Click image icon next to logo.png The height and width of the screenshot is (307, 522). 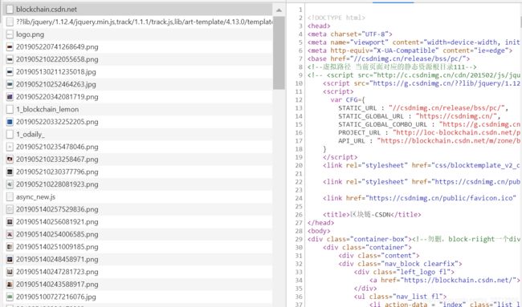[10, 34]
